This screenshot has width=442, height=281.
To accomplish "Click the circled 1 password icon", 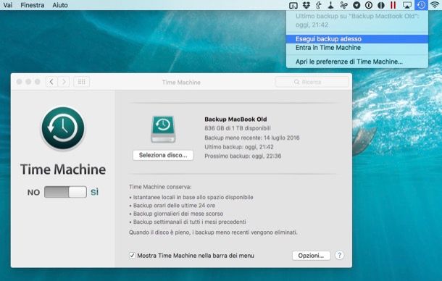I will point(369,5).
